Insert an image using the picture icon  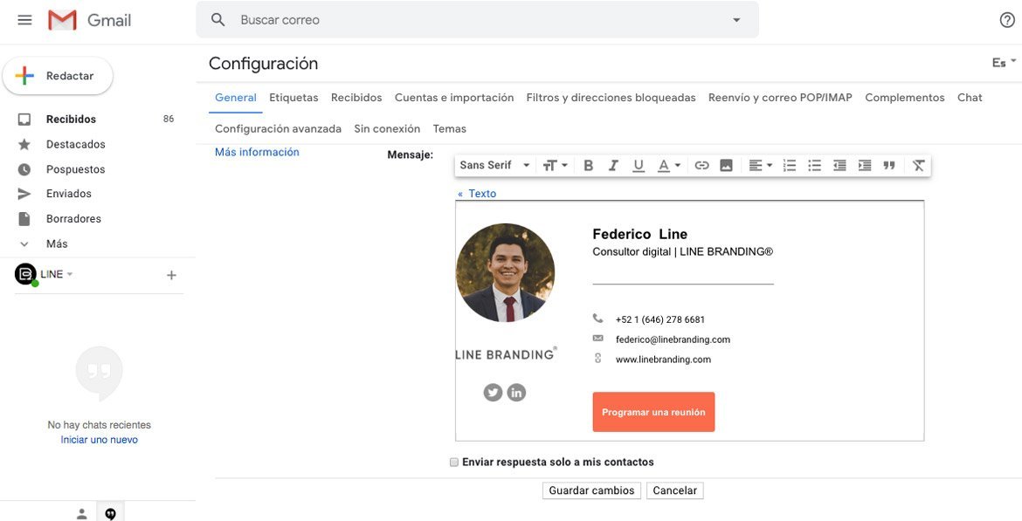726,166
